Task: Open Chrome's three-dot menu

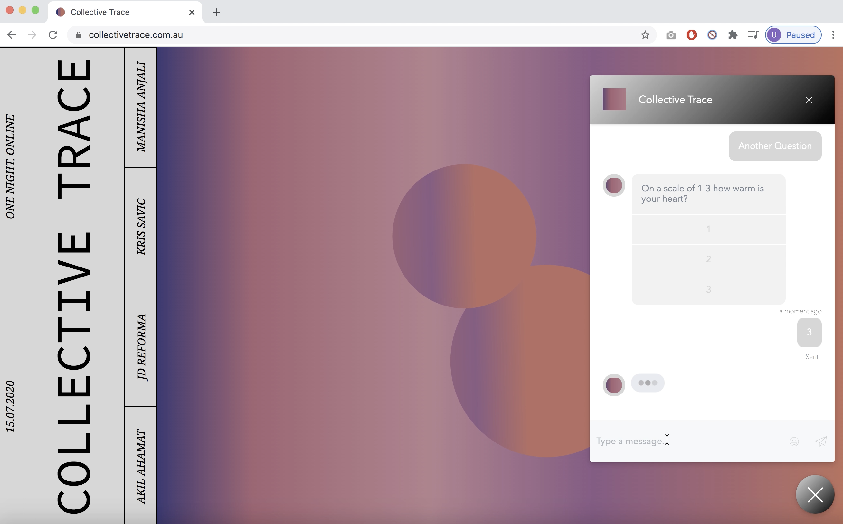Action: (x=833, y=35)
